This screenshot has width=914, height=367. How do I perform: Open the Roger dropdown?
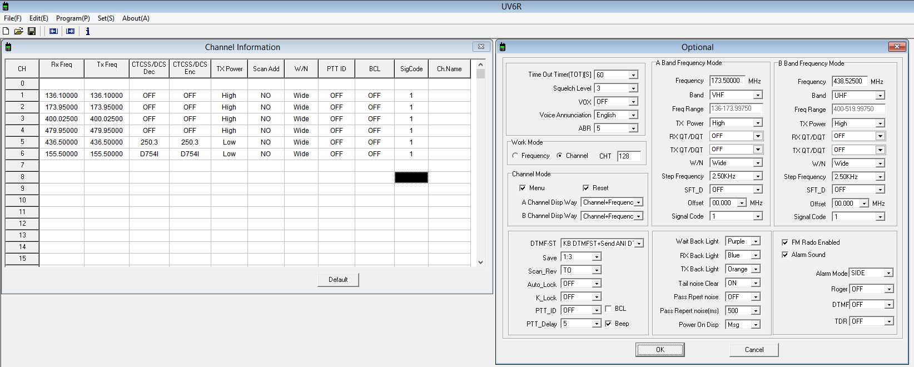click(x=889, y=289)
